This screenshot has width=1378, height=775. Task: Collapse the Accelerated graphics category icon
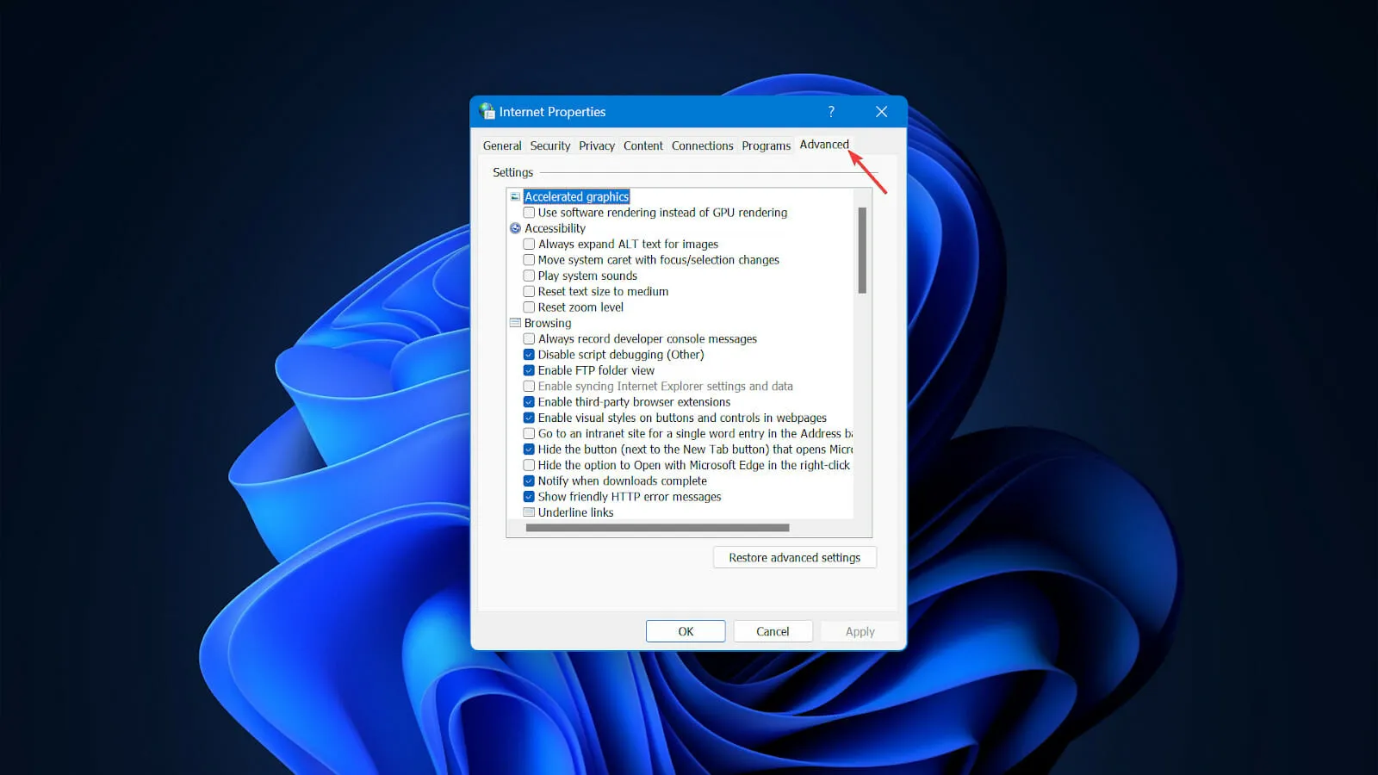[x=515, y=197]
